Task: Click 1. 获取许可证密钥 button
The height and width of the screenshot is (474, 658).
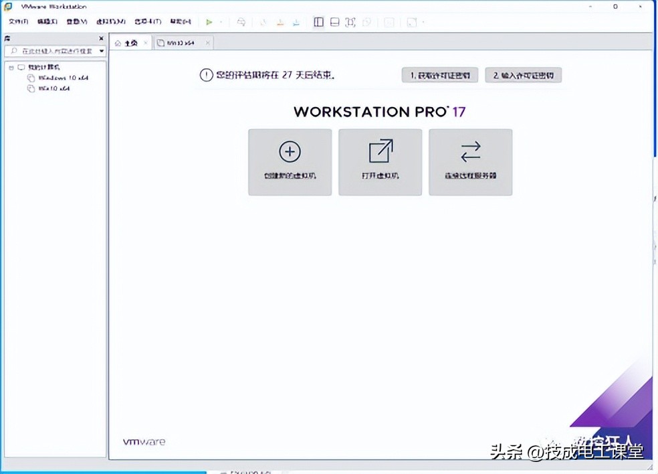Action: 440,75
